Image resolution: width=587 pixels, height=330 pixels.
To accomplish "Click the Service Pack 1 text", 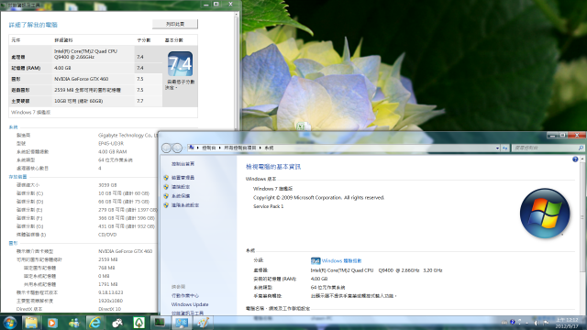I will pyautogui.click(x=269, y=206).
